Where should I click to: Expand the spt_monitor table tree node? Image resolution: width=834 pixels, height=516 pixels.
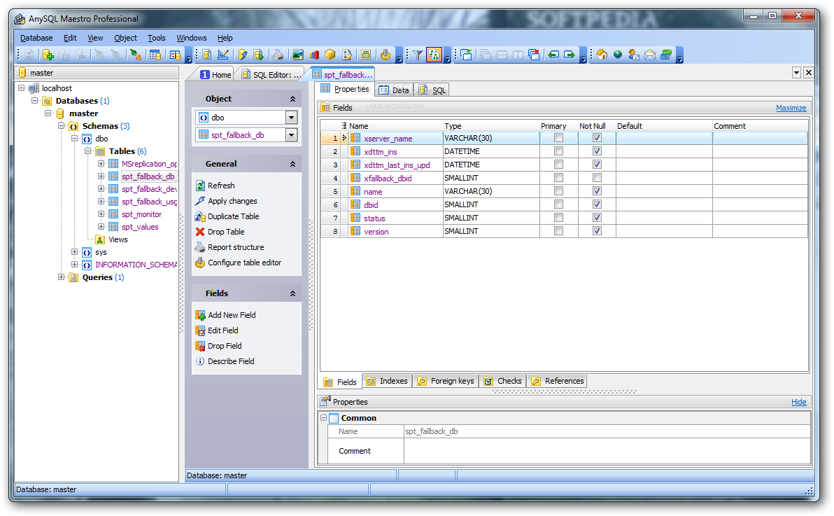tap(101, 214)
